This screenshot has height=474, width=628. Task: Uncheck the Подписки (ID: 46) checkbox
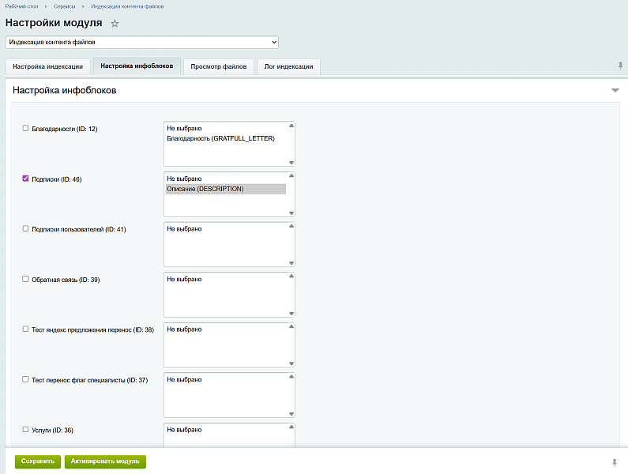click(25, 179)
